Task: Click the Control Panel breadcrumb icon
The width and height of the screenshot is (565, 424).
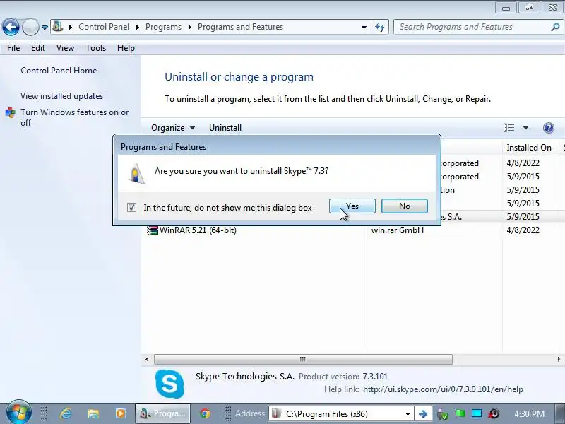Action: pos(58,27)
